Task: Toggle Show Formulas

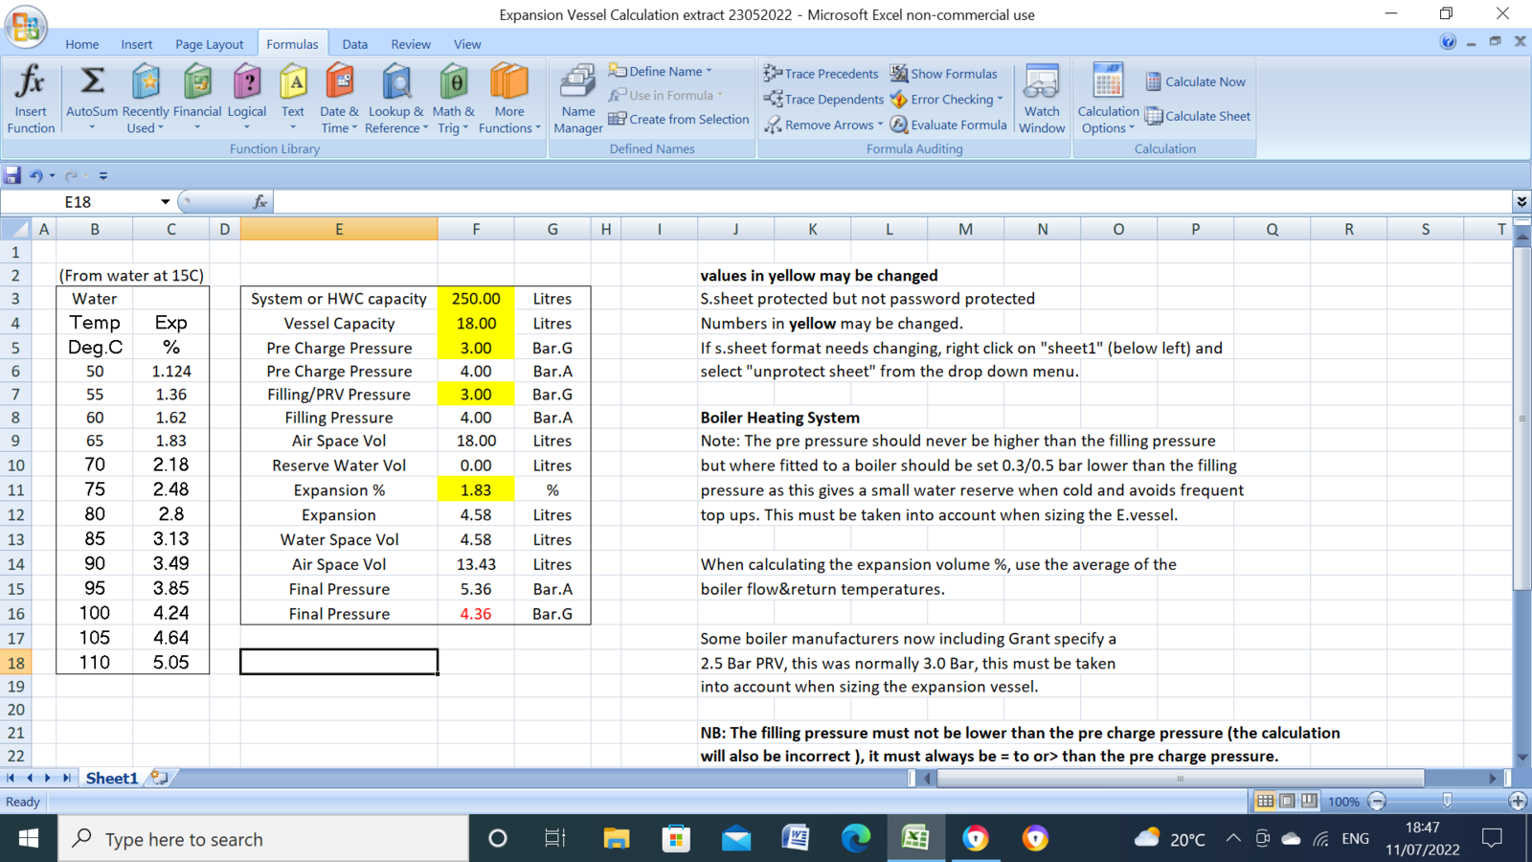Action: click(943, 74)
